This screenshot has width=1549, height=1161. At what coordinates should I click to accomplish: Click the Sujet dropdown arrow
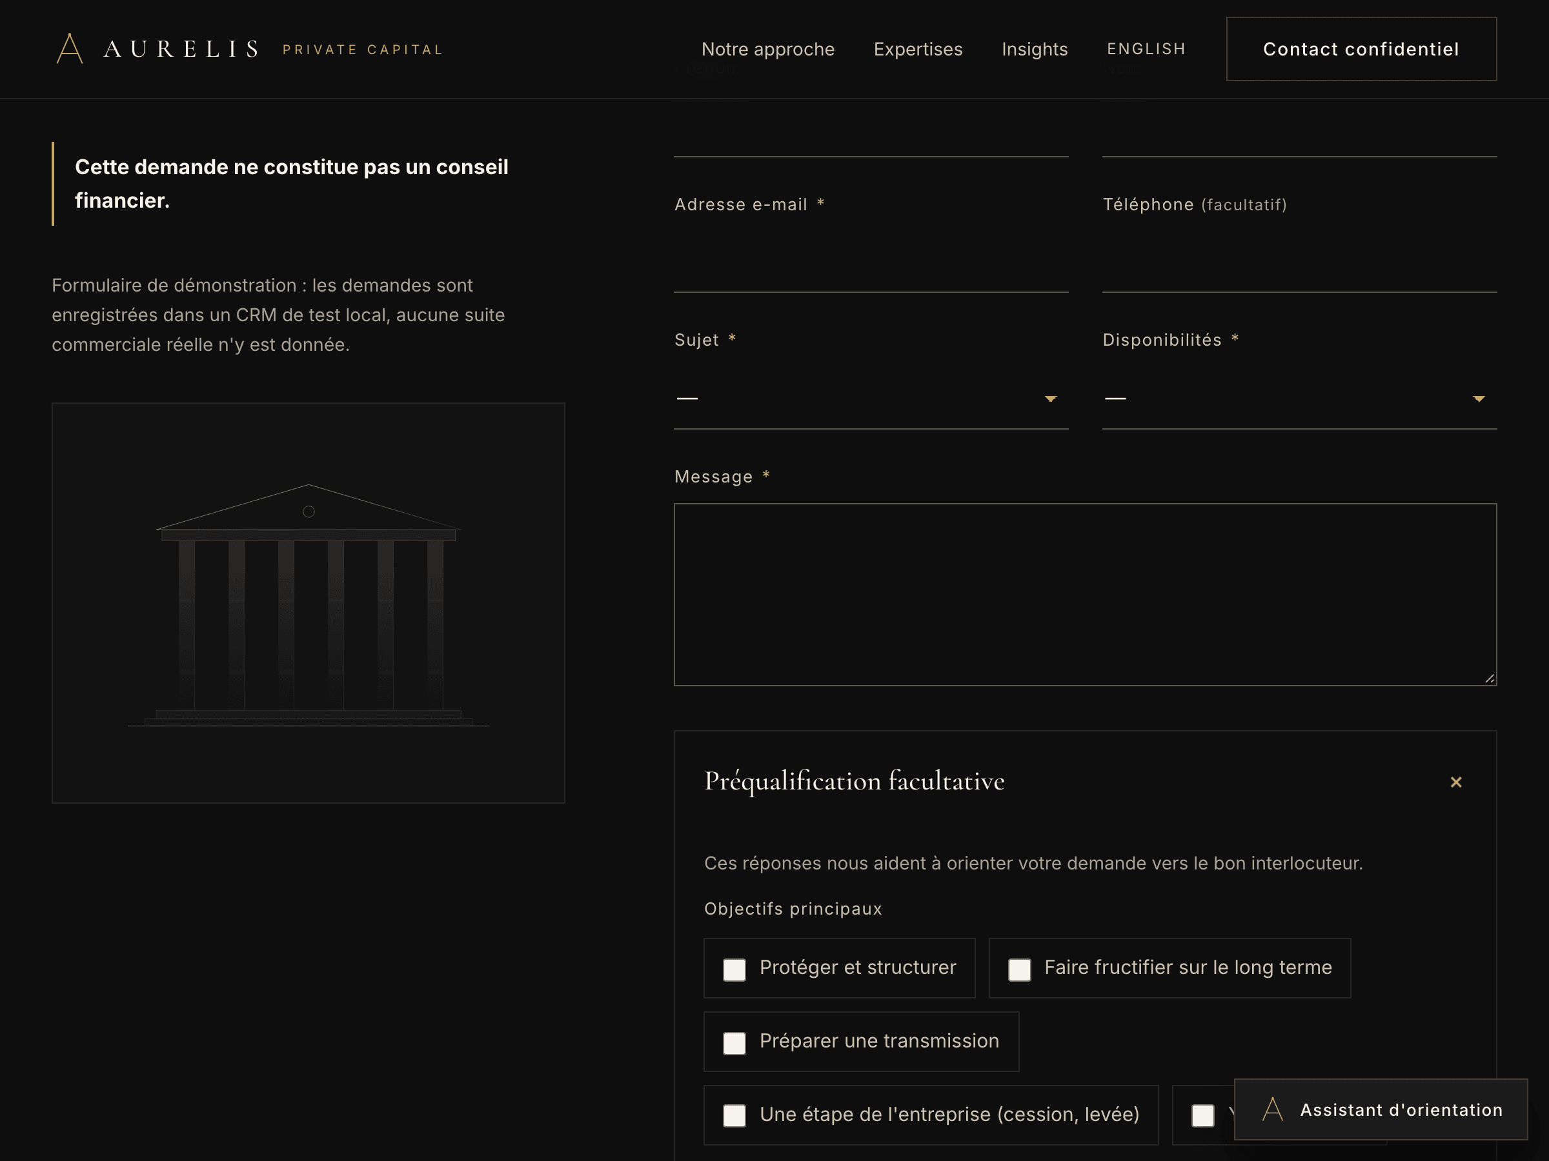tap(1050, 399)
